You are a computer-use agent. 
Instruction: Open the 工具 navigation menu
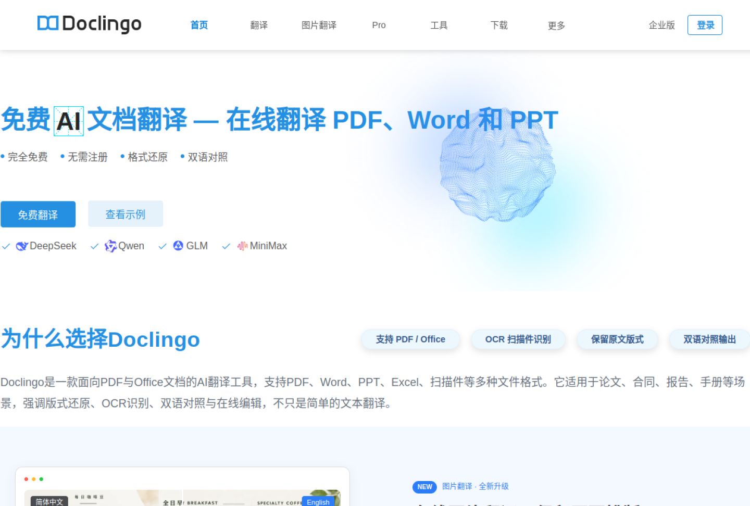(439, 25)
